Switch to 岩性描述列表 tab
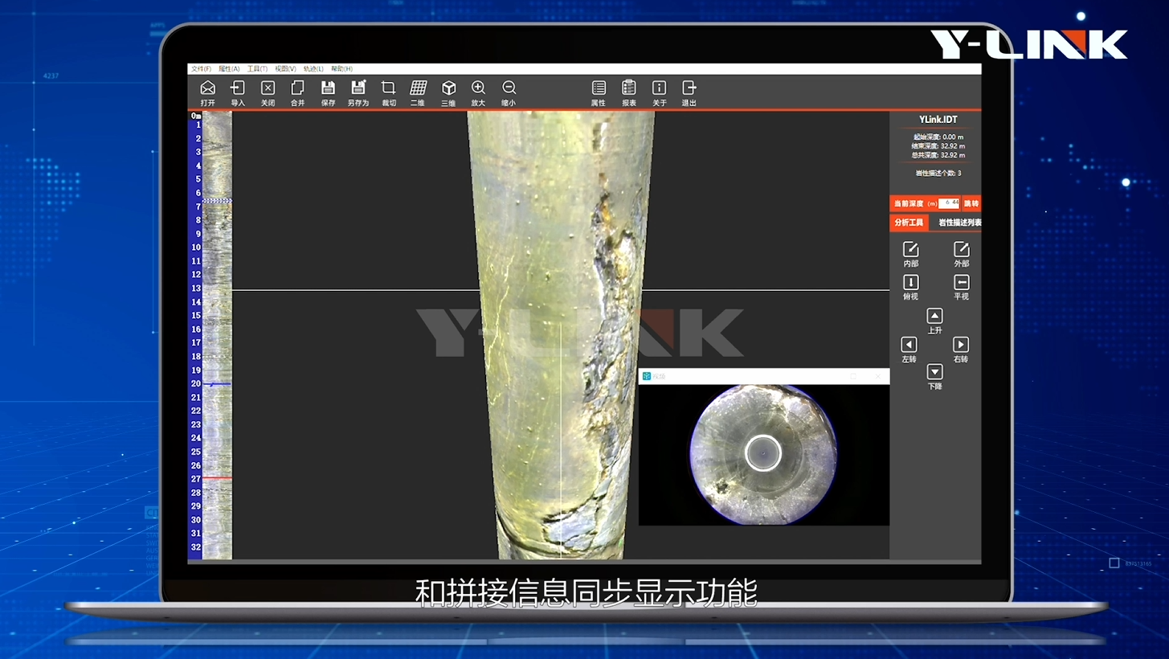The image size is (1169, 659). coord(959,223)
